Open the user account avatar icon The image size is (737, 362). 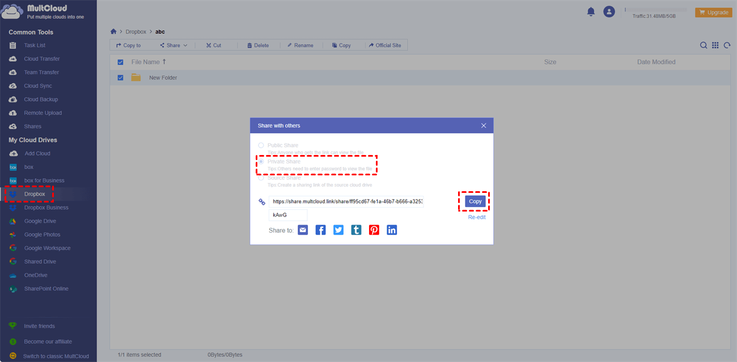(609, 11)
